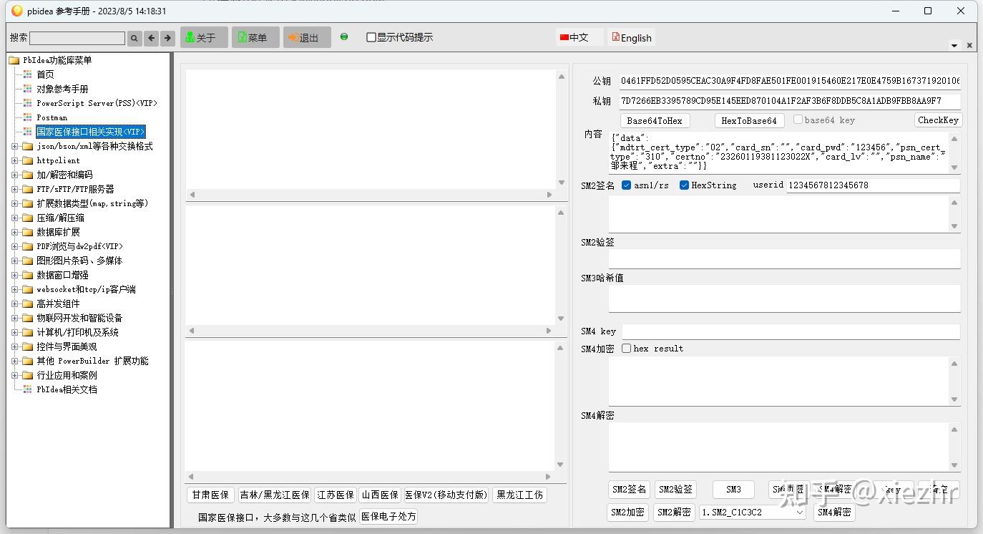The width and height of the screenshot is (983, 534).
Task: Click the back navigation arrow icon
Action: (x=152, y=37)
